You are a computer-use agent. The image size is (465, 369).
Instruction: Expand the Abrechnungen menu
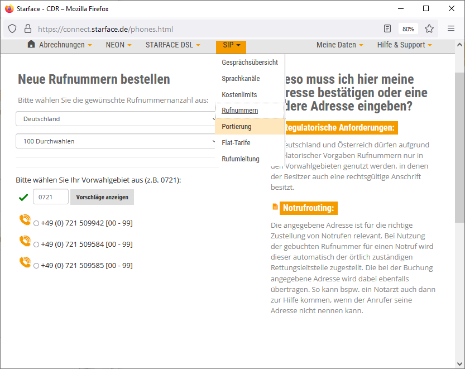pyautogui.click(x=61, y=45)
